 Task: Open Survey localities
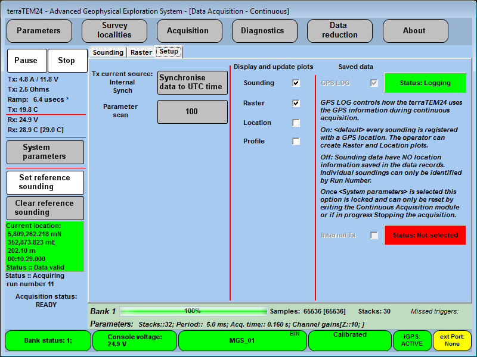(114, 31)
